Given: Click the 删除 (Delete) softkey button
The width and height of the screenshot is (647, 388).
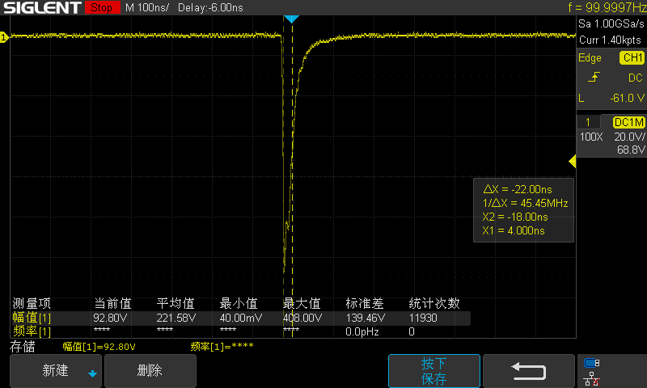Looking at the screenshot, I should (150, 371).
